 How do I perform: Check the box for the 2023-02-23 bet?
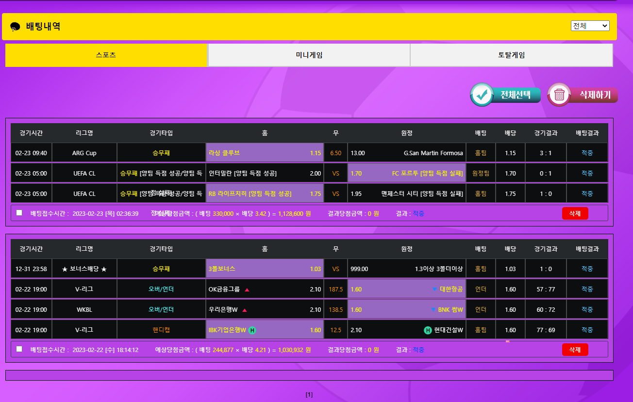point(19,212)
